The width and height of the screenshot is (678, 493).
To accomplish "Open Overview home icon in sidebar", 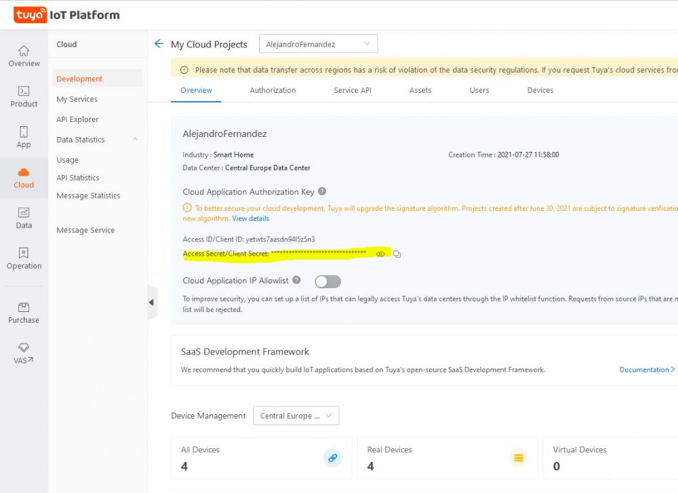I will (24, 51).
